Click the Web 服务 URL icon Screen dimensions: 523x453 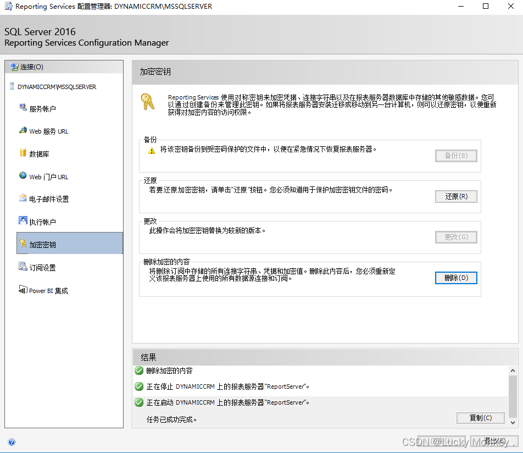(x=23, y=130)
